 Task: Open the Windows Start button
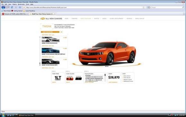click(x=3, y=115)
